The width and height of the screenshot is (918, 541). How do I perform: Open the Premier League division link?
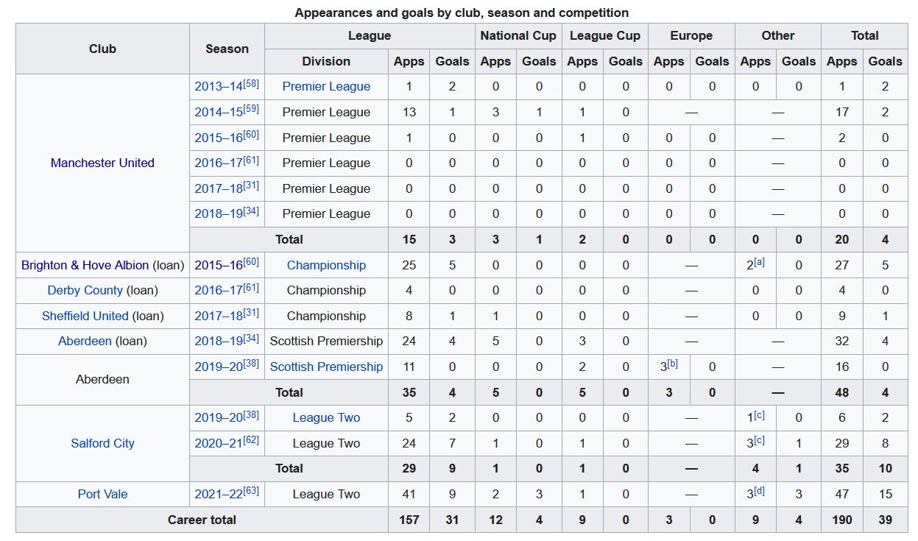326,87
